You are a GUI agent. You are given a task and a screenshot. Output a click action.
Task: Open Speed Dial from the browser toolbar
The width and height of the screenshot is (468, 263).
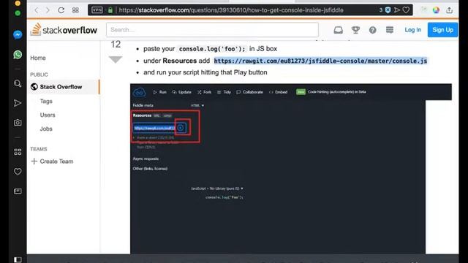pos(75,10)
